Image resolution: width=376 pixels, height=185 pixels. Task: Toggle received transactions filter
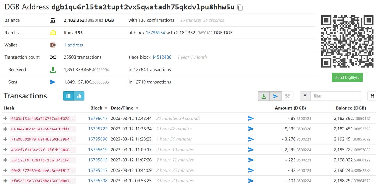[x=264, y=96]
